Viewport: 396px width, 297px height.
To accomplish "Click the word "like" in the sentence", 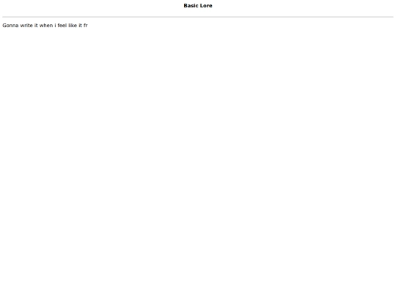I will coord(73,26).
